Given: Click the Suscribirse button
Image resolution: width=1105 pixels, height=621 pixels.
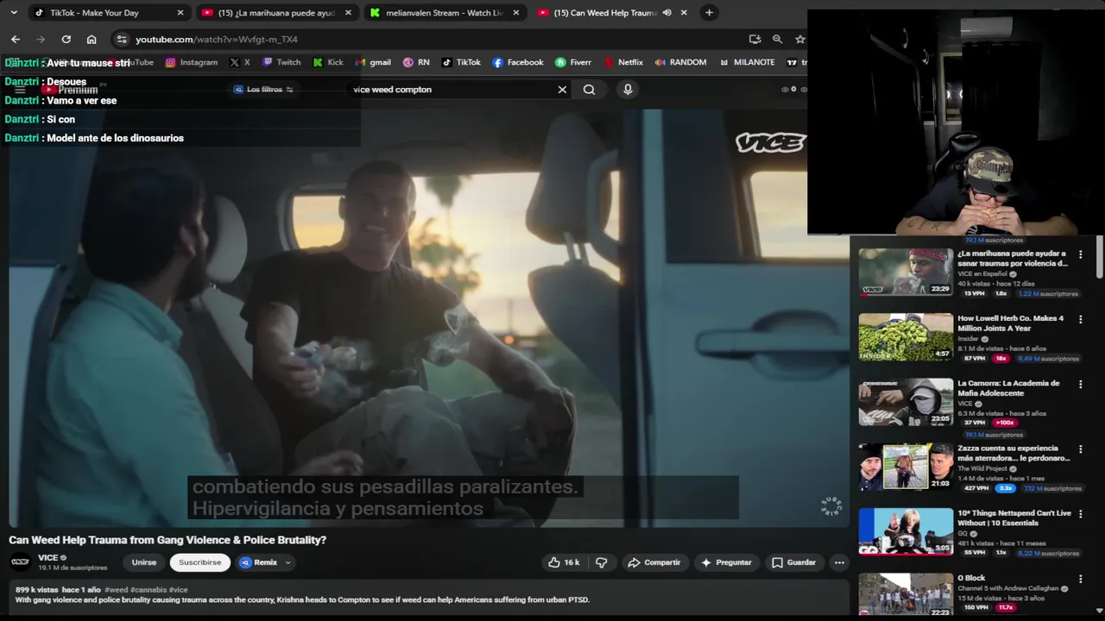Looking at the screenshot, I should click(199, 562).
